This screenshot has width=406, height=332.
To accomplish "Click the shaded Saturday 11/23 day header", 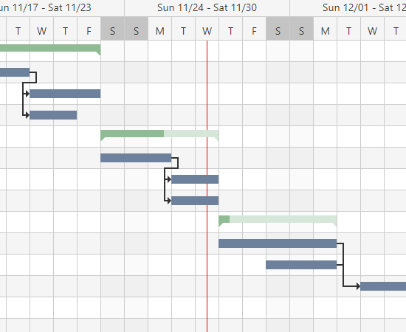I will 112,31.
